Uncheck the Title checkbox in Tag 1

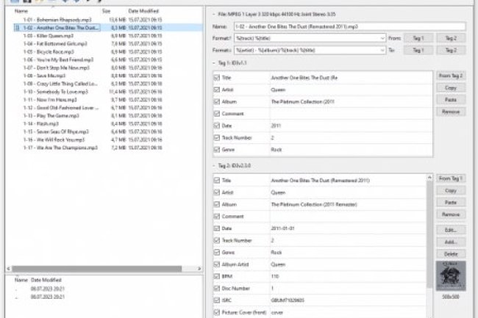[216, 76]
